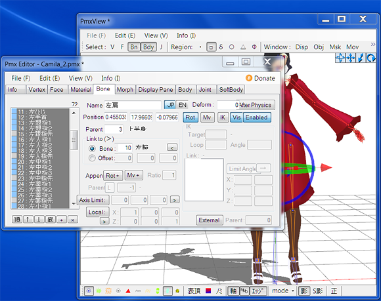This screenshot has height=301, width=381.
Task: Switch to the Vertex tab
Action: [x=37, y=89]
